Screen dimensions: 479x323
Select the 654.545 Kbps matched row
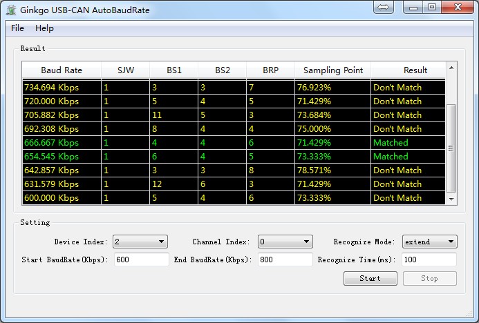point(234,157)
